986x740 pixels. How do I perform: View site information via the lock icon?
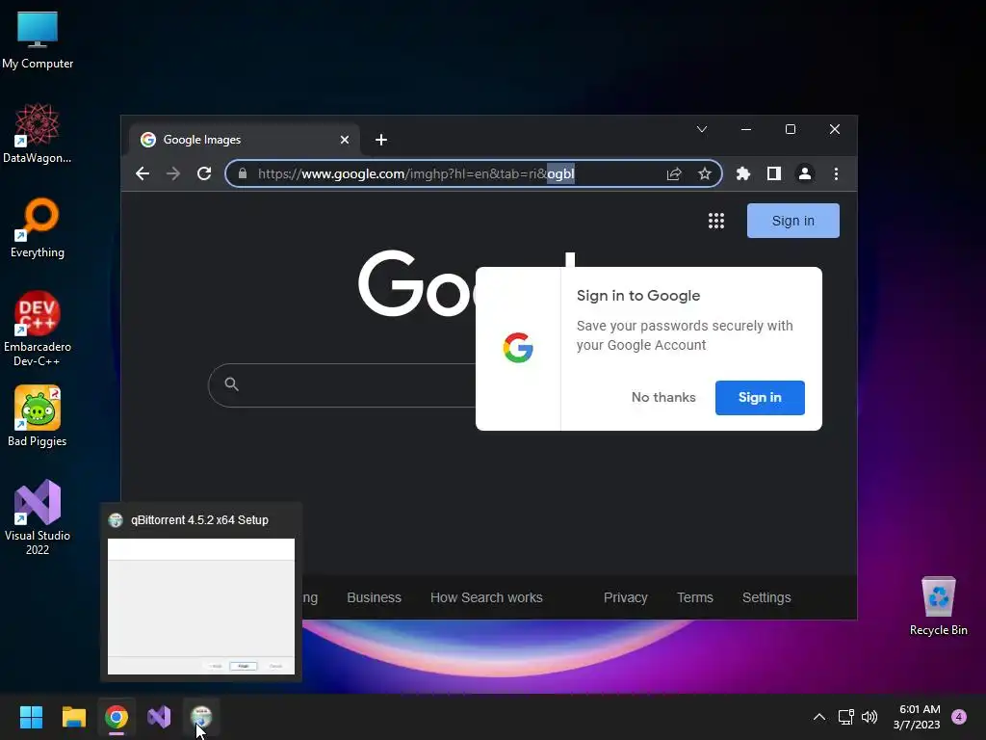[x=243, y=173]
